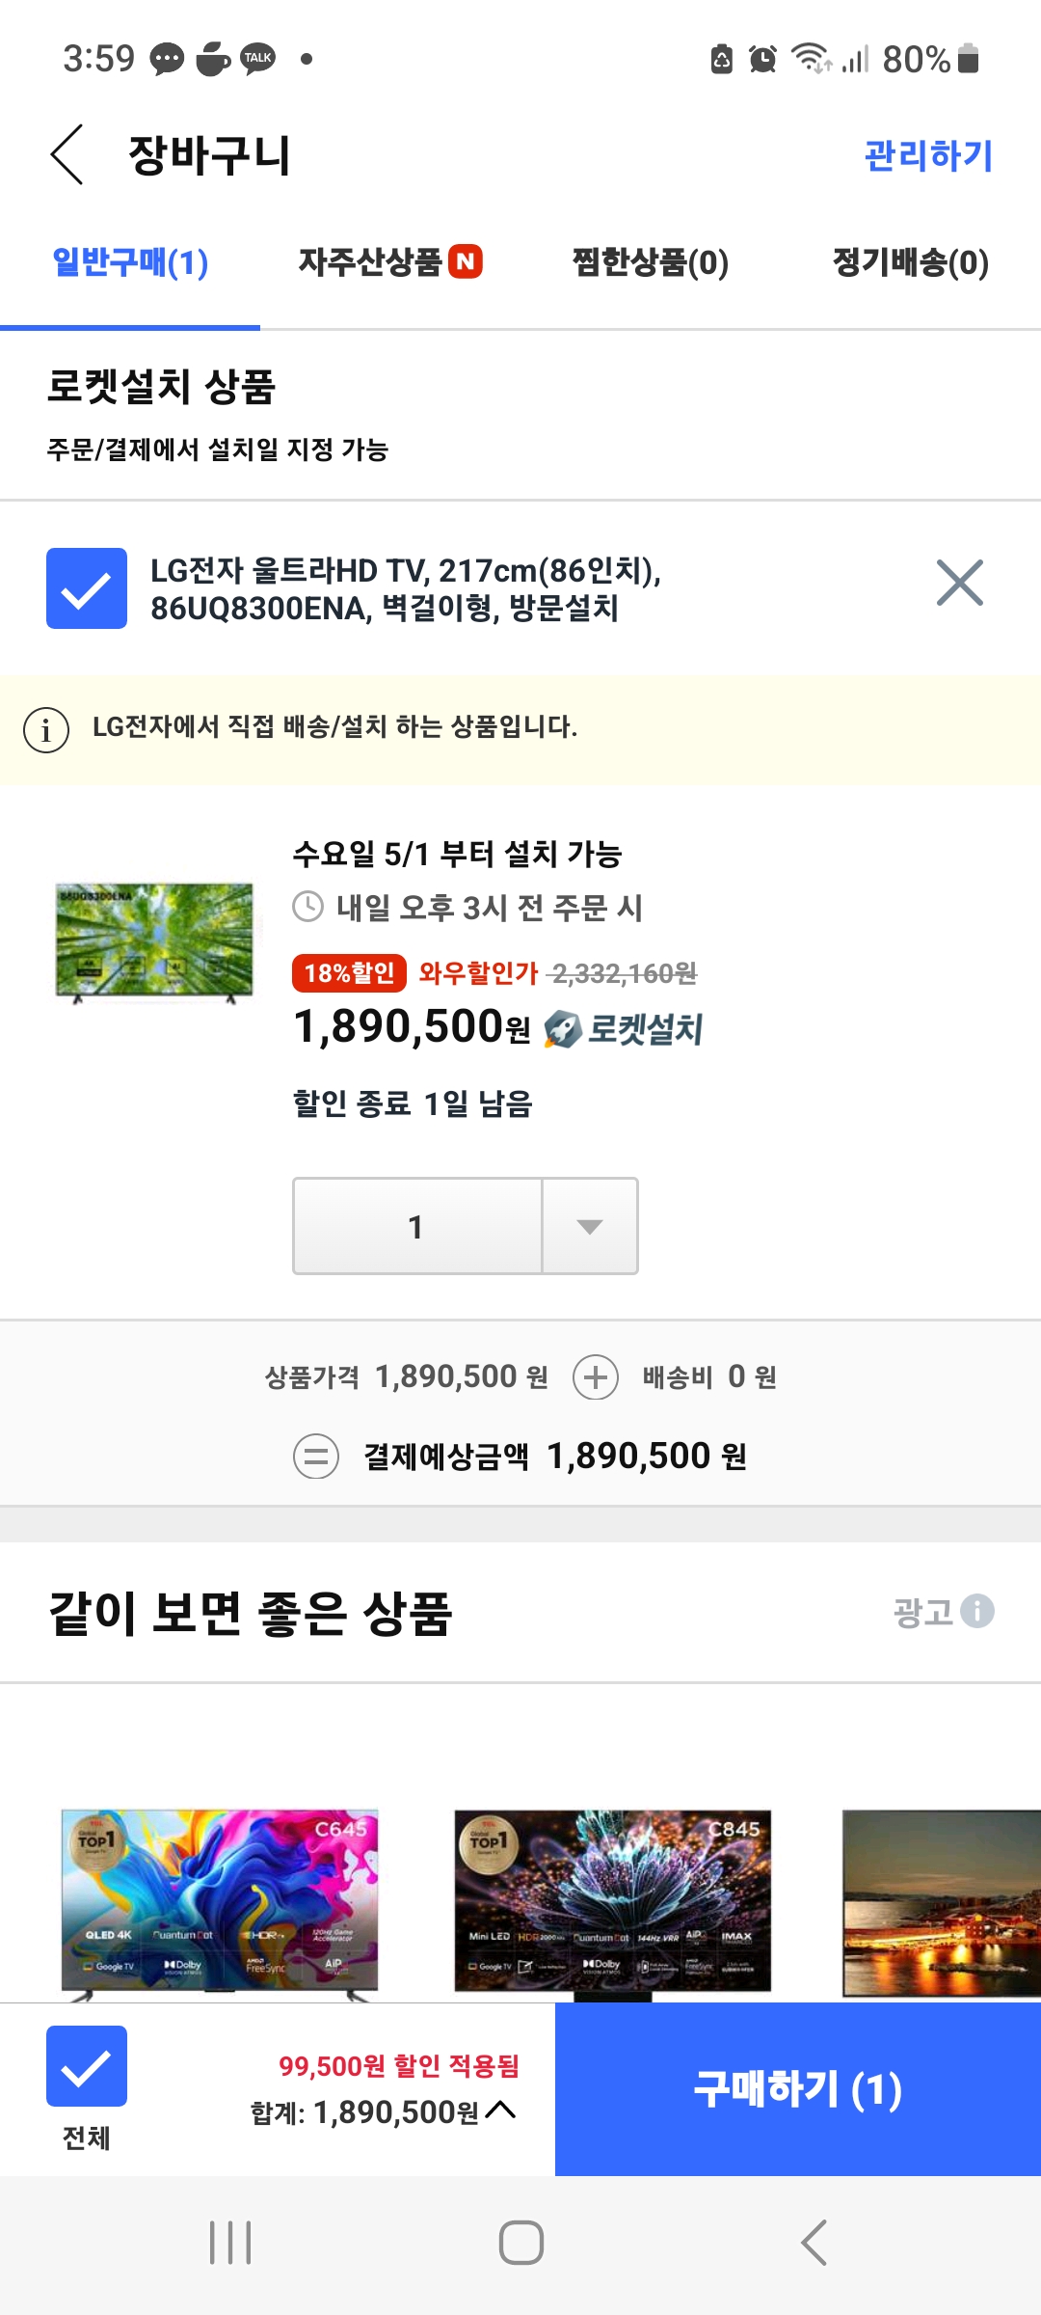Tap the recent apps navigation icon
This screenshot has height=2315, width=1041.
point(230,2243)
